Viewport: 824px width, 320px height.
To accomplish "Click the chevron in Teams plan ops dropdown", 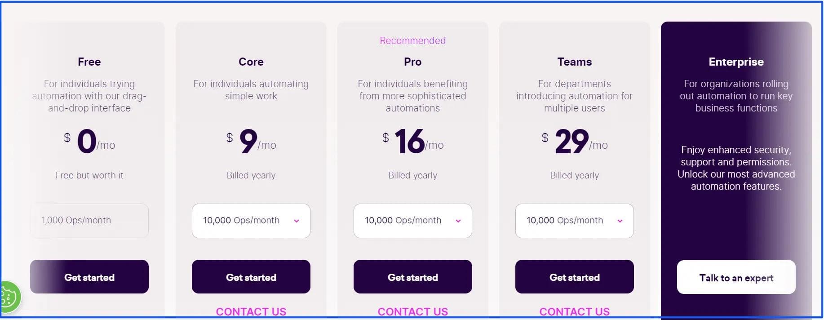I will coord(620,221).
